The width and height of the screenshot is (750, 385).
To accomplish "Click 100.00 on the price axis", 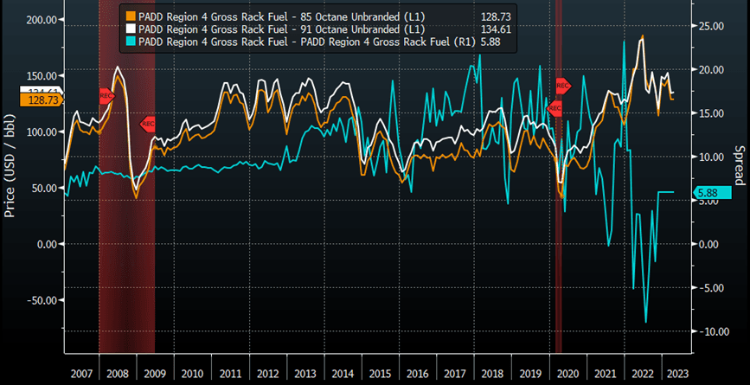I will pyautogui.click(x=41, y=132).
